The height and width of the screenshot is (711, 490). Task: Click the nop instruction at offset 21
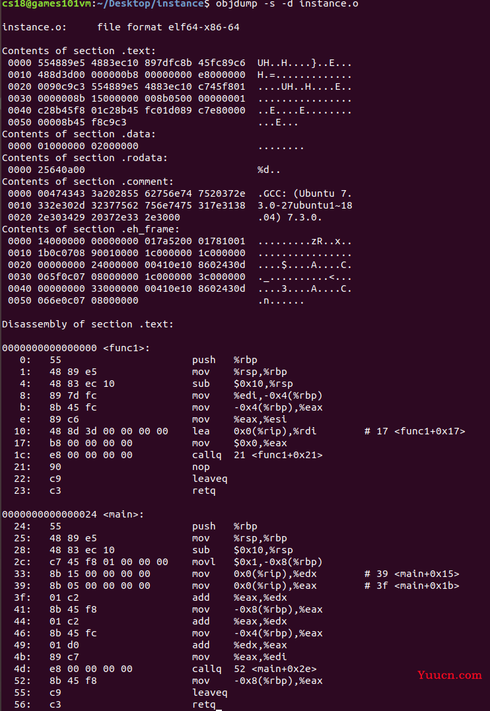point(201,467)
